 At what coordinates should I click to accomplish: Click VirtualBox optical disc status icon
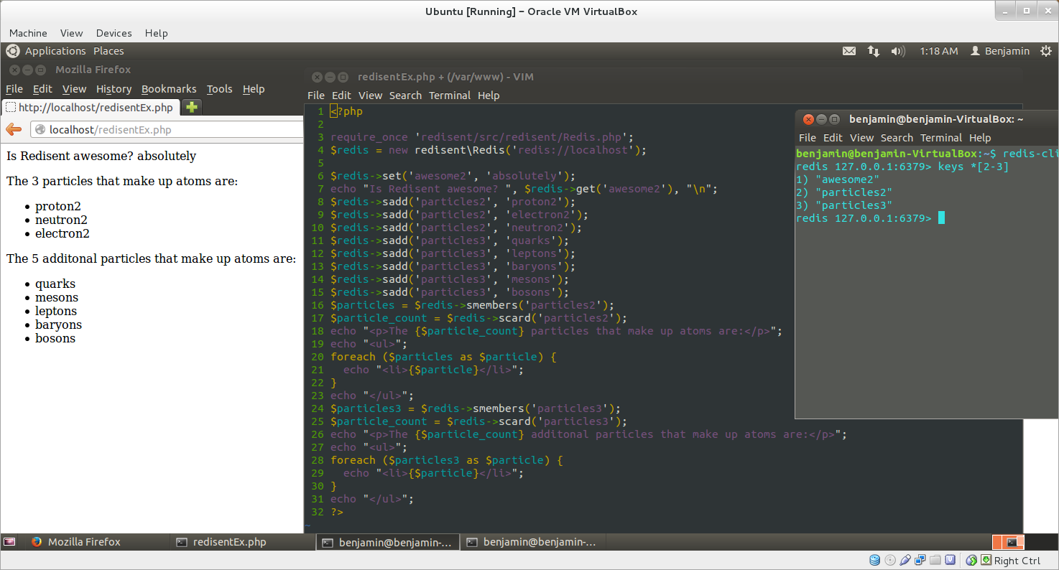[x=890, y=560]
